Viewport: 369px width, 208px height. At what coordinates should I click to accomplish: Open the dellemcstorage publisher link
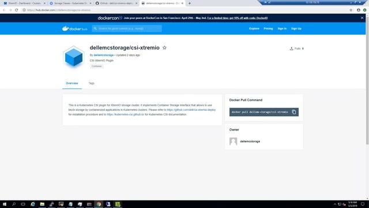104,55
